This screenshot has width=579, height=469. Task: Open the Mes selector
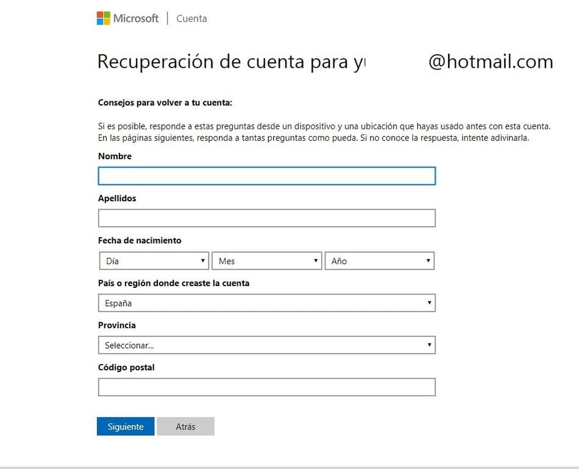click(x=266, y=260)
